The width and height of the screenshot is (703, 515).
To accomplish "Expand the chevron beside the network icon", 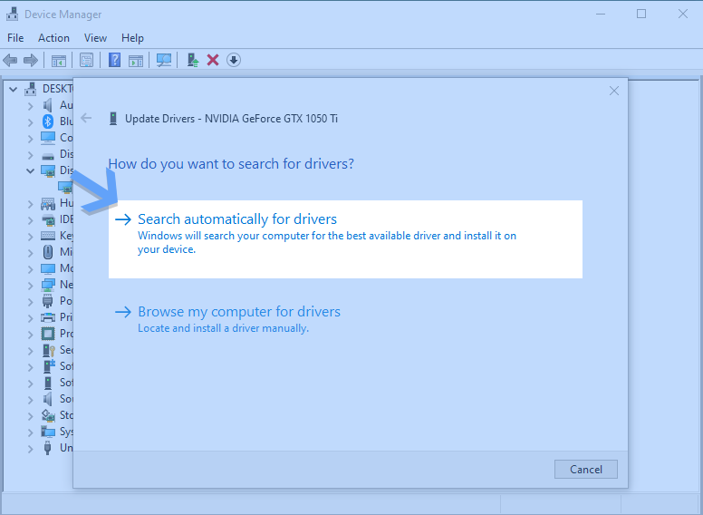I will (x=30, y=285).
